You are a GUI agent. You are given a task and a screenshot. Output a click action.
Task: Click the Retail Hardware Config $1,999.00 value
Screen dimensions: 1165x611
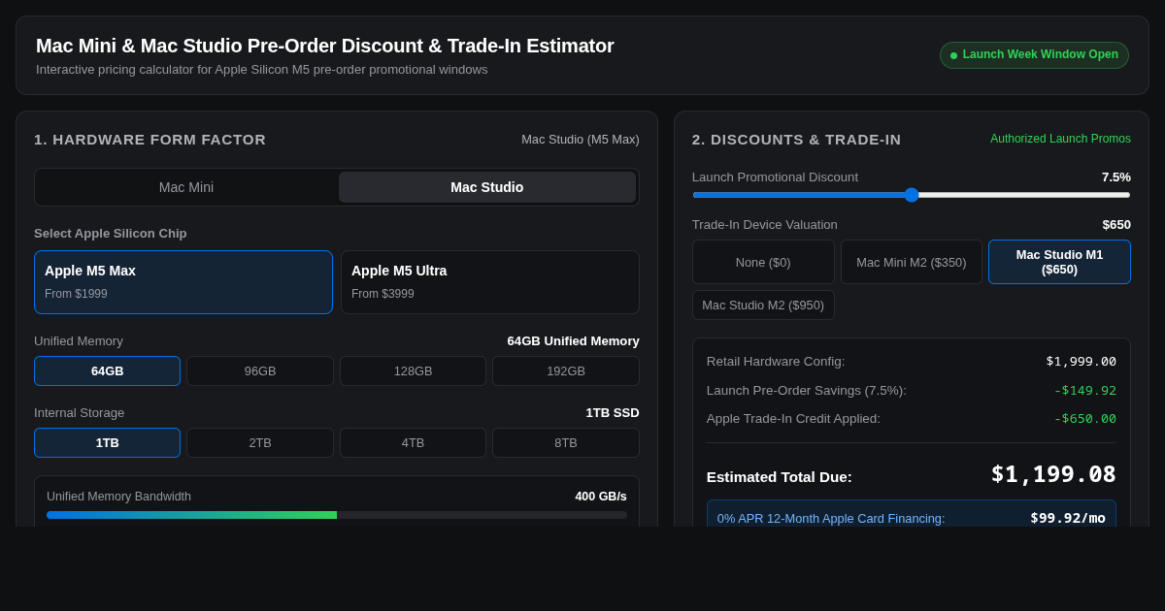pyautogui.click(x=1081, y=361)
